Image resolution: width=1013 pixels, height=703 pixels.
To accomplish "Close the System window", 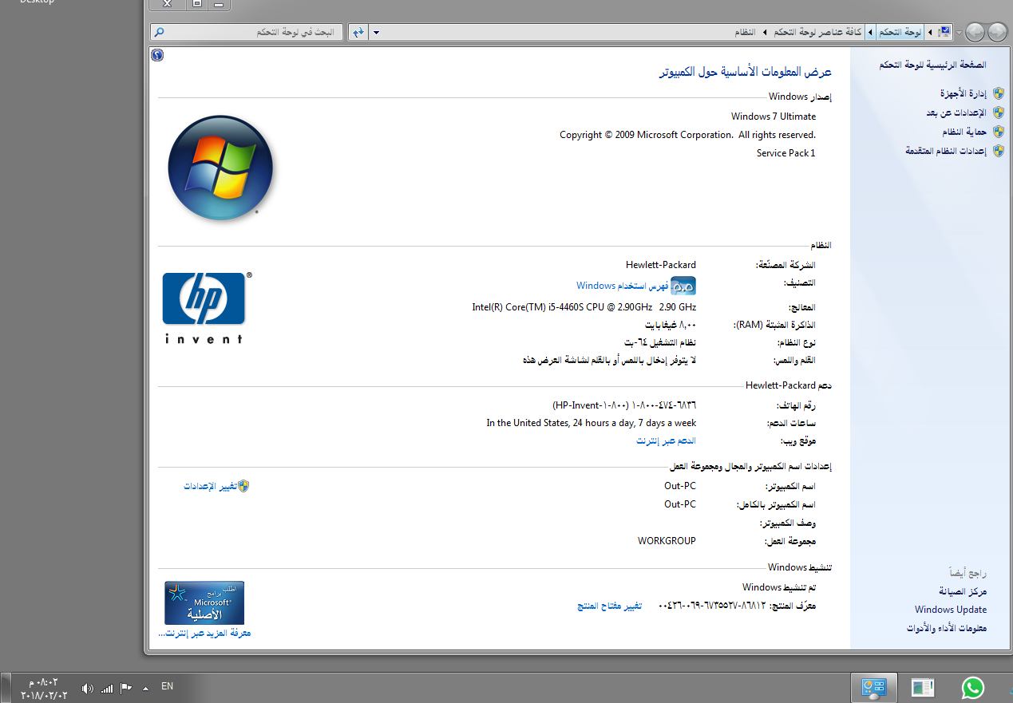I will [168, 4].
